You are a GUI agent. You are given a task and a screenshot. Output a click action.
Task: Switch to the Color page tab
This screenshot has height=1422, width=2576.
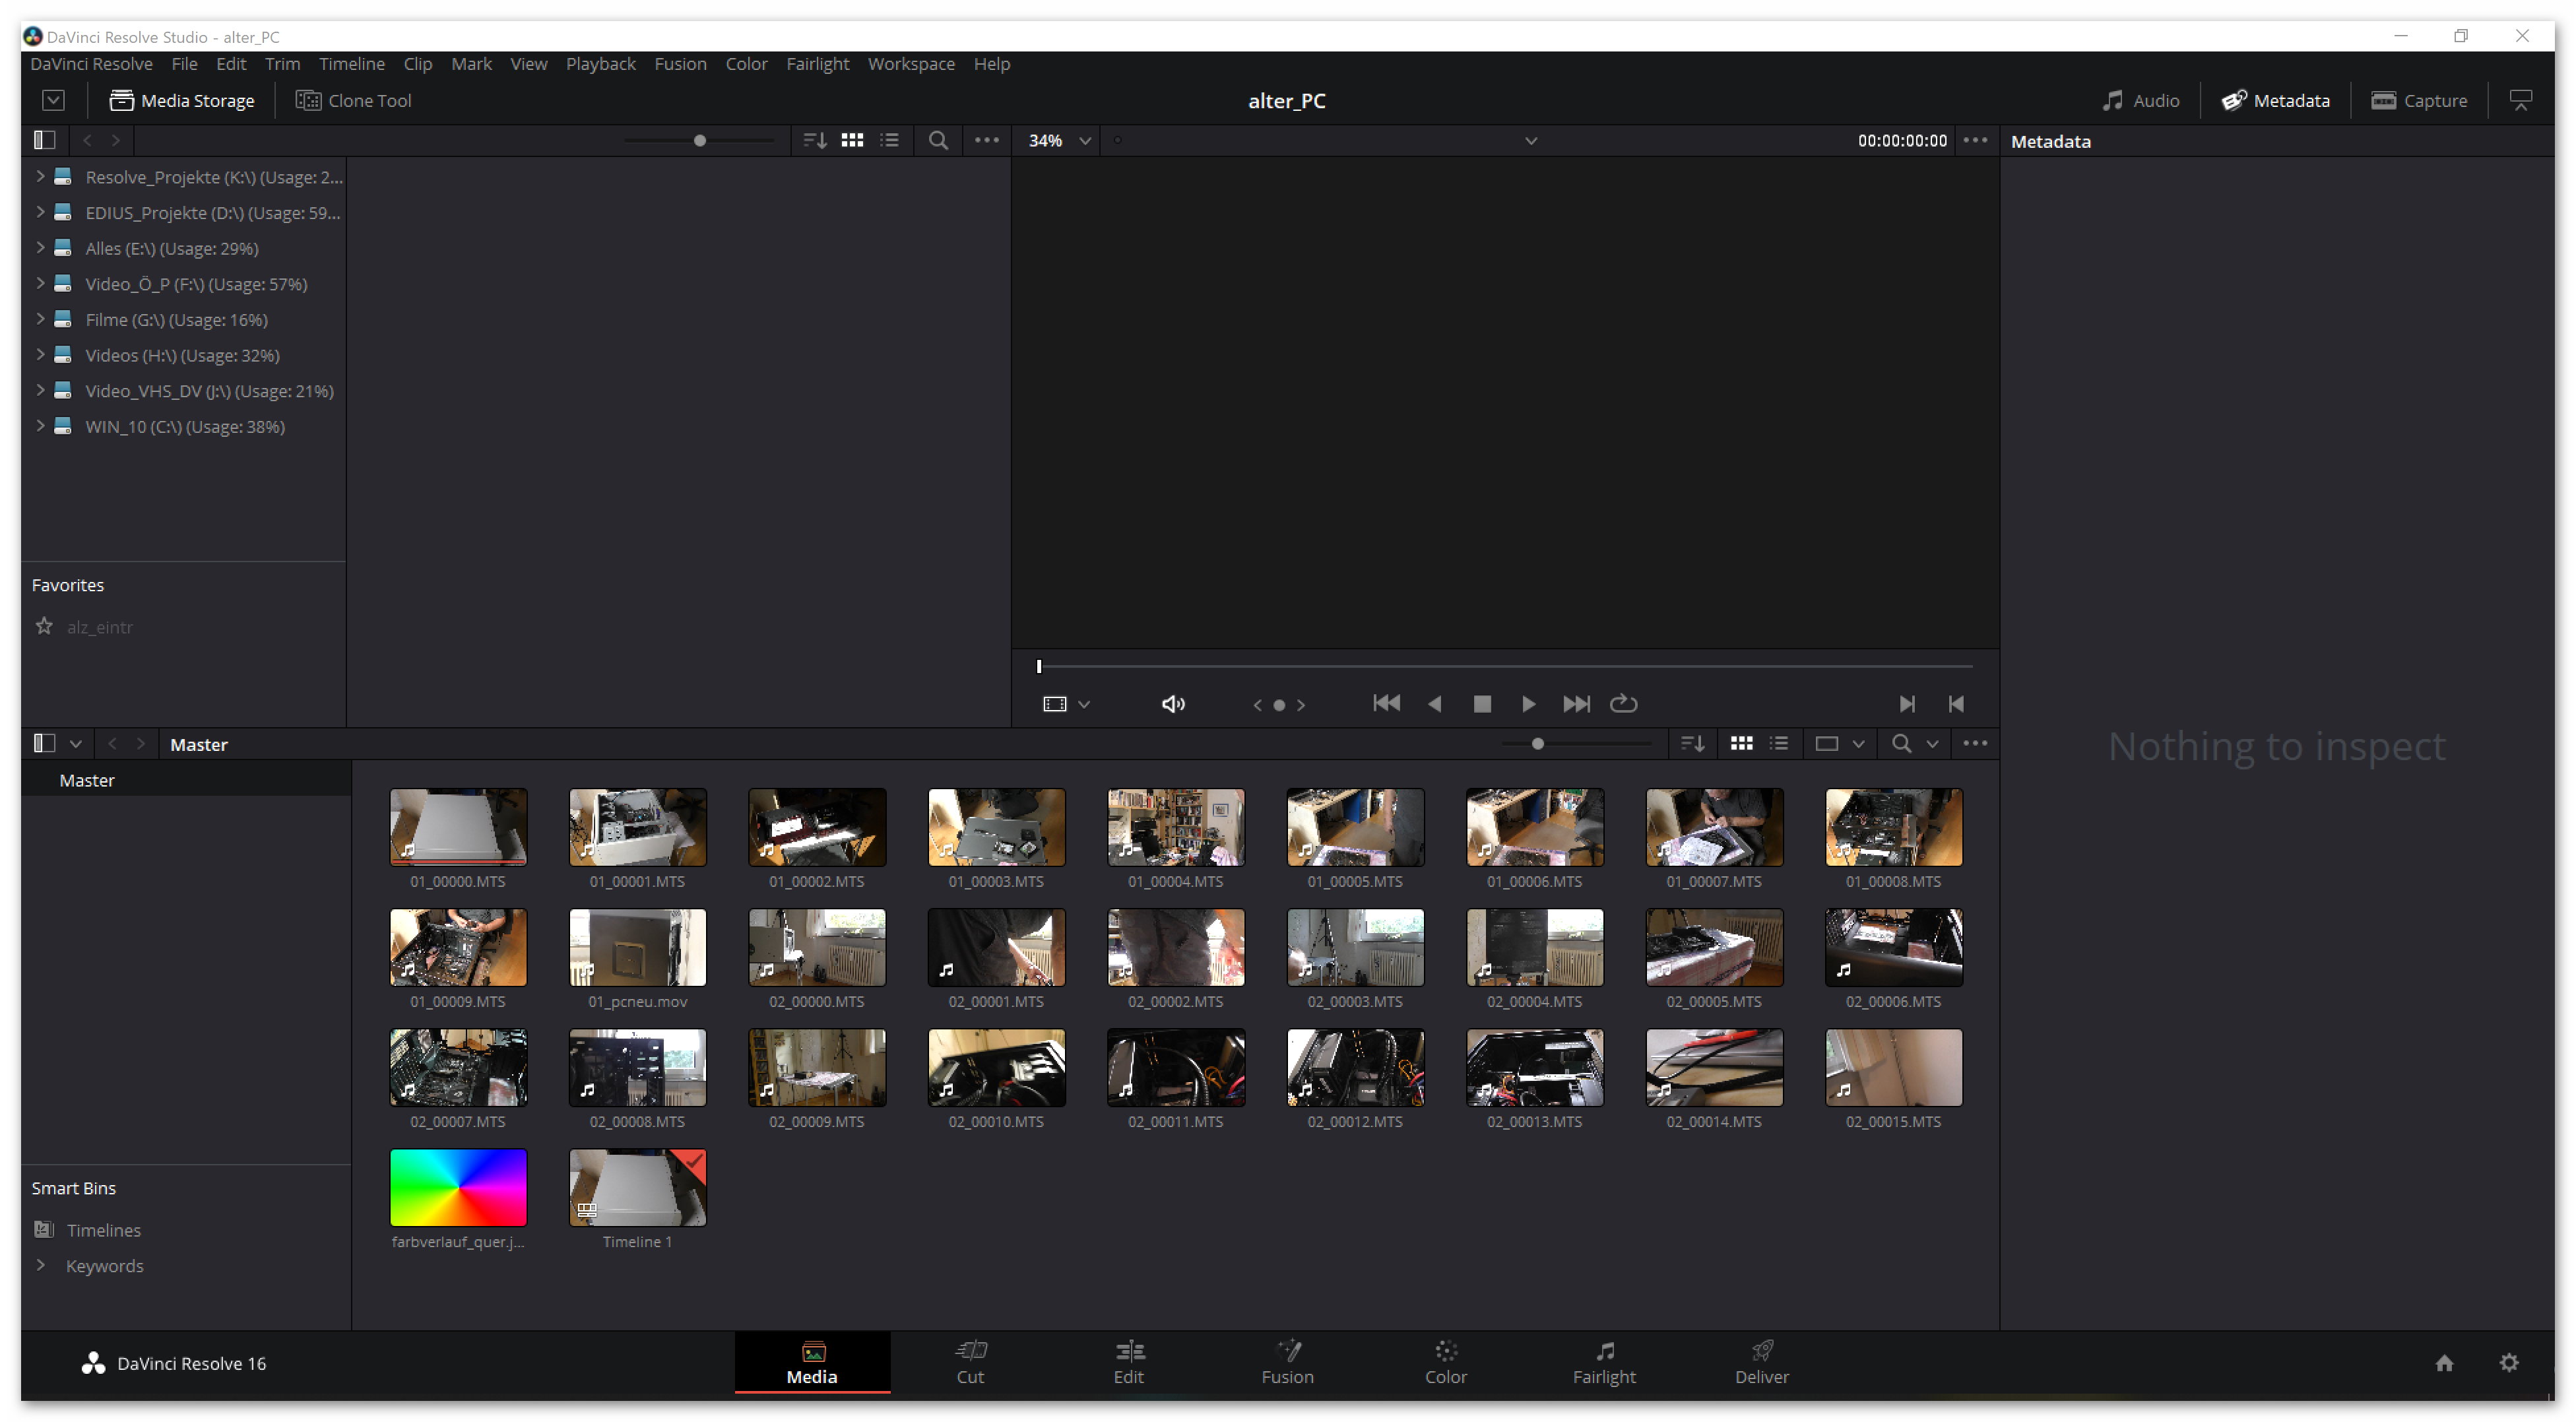pyautogui.click(x=1445, y=1362)
